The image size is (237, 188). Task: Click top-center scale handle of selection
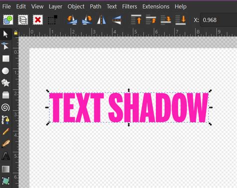tap(128, 90)
